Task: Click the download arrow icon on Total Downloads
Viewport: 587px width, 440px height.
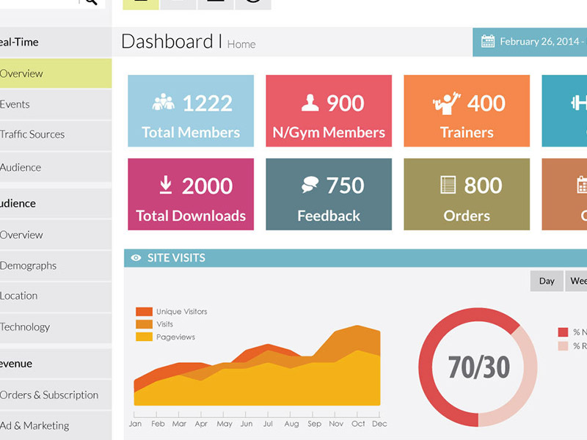Action: [x=166, y=186]
